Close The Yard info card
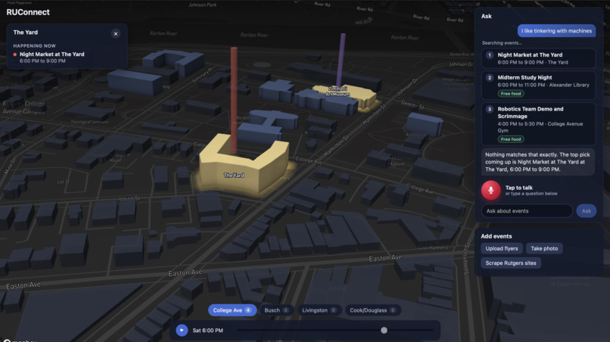This screenshot has height=342, width=610. point(116,34)
